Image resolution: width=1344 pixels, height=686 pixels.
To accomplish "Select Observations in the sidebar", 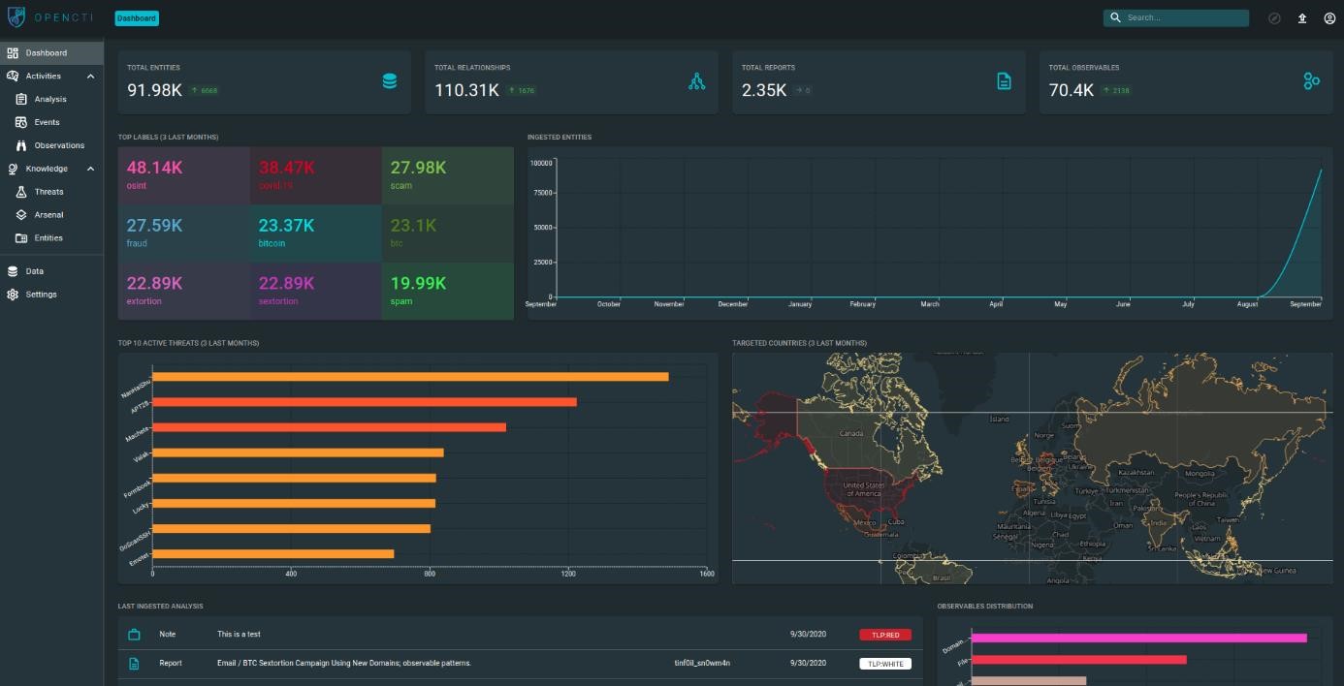I will click(x=59, y=145).
